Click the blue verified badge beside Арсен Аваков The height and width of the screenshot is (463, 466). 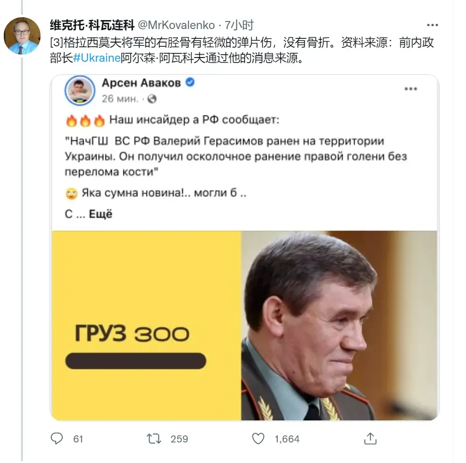point(190,83)
